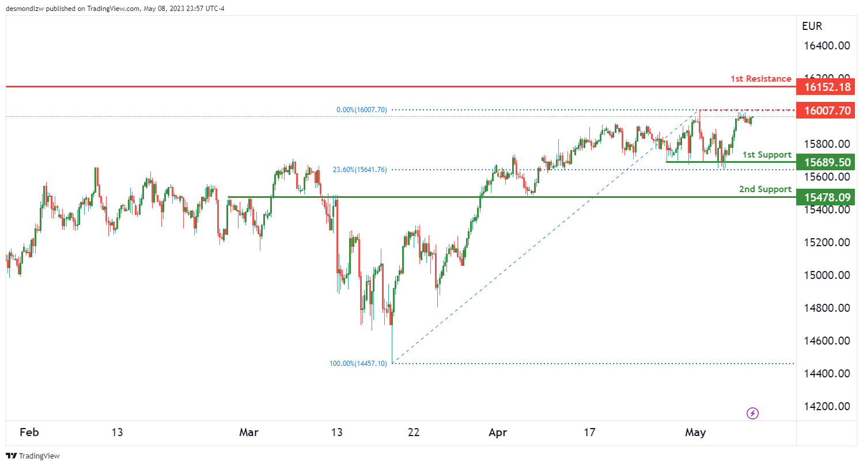Select the 16007.70 red price tag

tap(825, 110)
